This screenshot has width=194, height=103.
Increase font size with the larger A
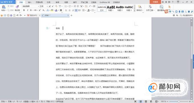point(50,6)
